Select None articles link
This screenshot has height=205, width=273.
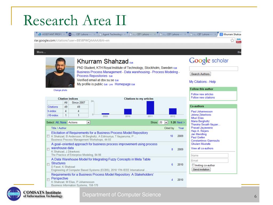tap(63, 122)
